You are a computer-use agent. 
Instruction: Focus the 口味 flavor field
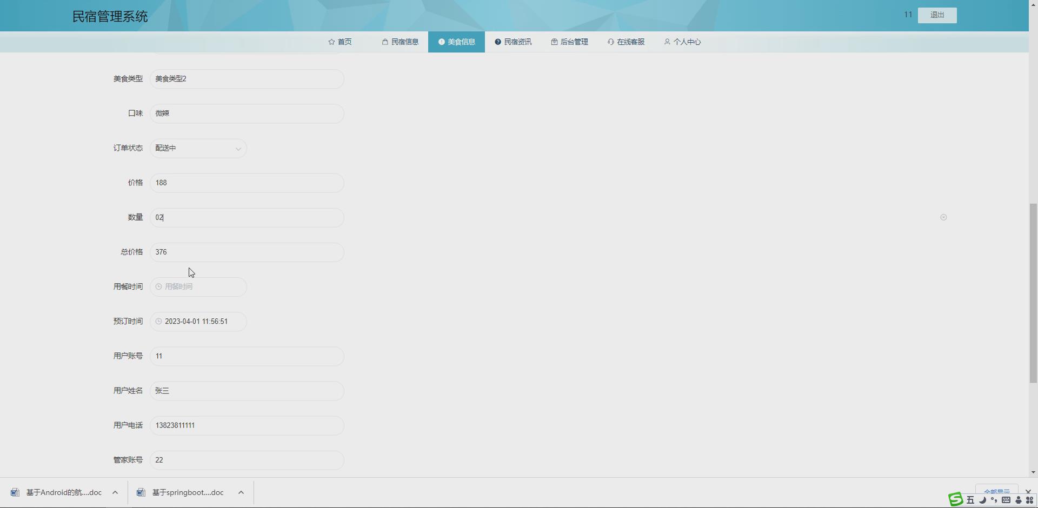[x=247, y=113]
